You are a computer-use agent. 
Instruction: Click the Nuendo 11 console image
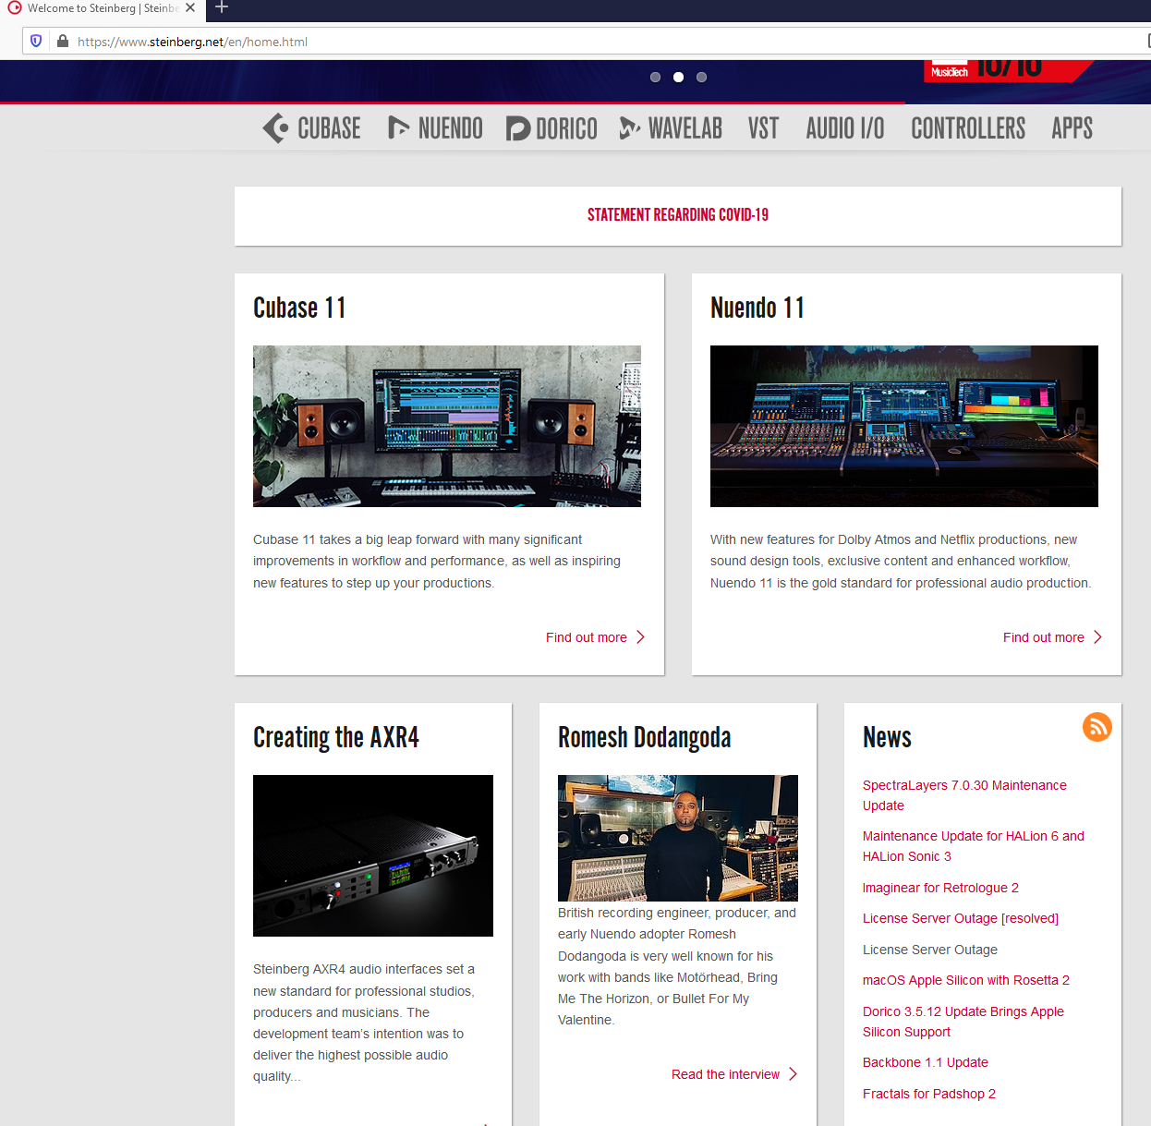coord(904,426)
